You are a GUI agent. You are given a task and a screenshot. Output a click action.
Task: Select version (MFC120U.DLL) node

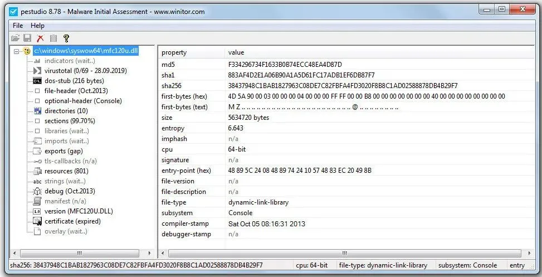coord(79,211)
